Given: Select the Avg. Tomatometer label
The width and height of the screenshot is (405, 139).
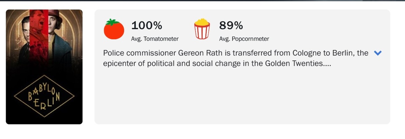Looking at the screenshot, I should pos(155,39).
